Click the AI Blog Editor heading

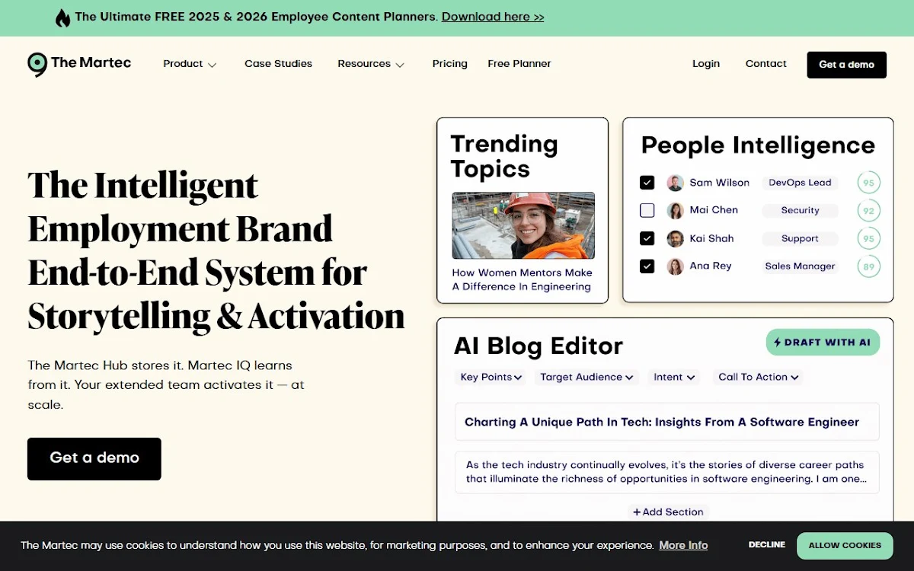pos(538,346)
